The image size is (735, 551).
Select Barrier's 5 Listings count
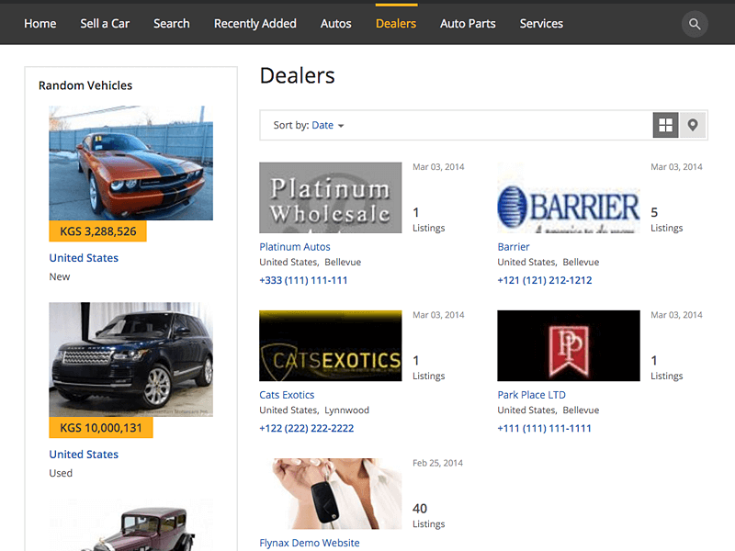click(667, 219)
